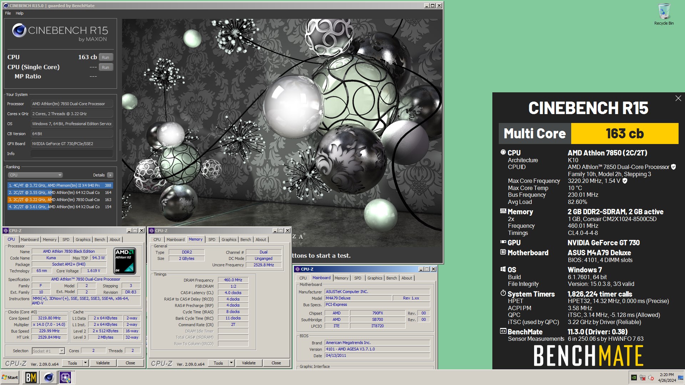Click the Cinebench window title bar icon
This screenshot has width=685, height=385.
[x=6, y=6]
